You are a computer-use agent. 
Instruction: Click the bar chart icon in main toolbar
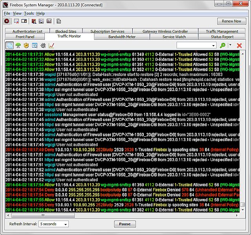[x=49, y=21]
